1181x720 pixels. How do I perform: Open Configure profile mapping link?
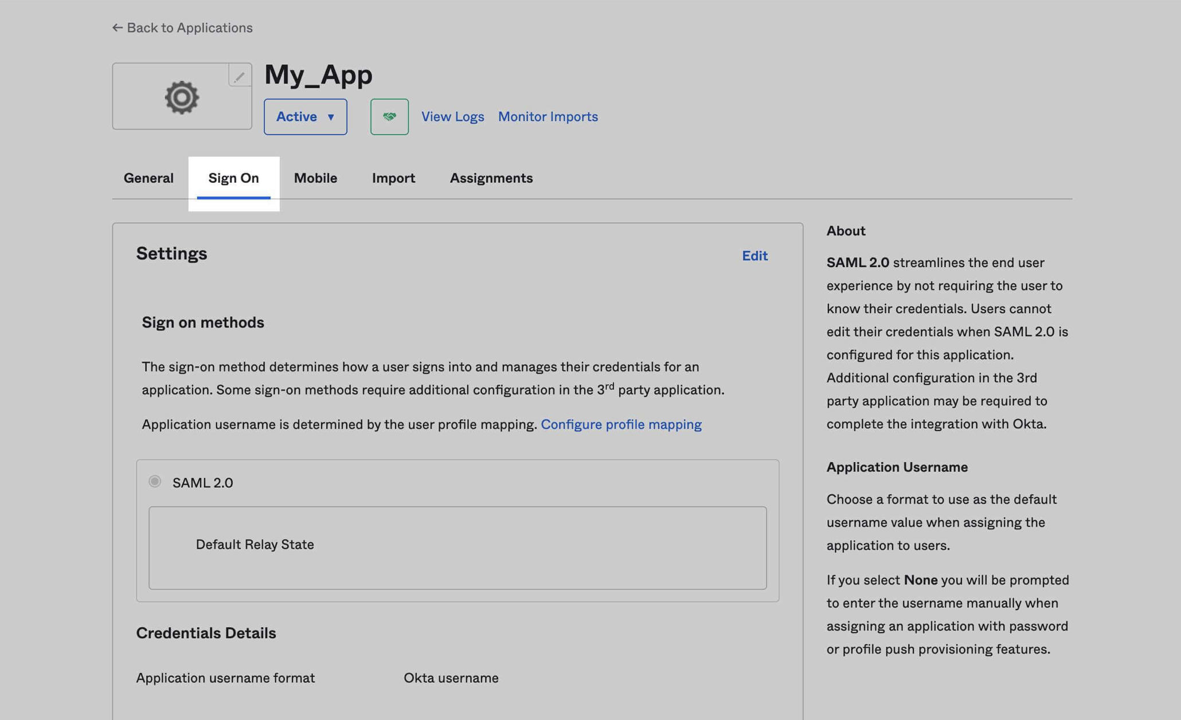[621, 424]
